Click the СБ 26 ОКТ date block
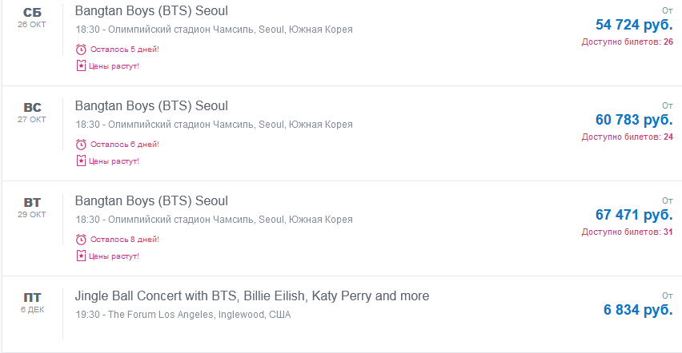The width and height of the screenshot is (682, 353). click(32, 17)
